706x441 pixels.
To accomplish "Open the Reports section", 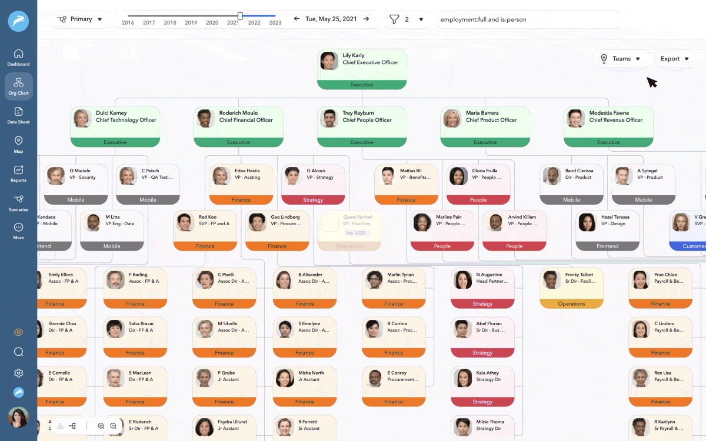I will pos(18,173).
